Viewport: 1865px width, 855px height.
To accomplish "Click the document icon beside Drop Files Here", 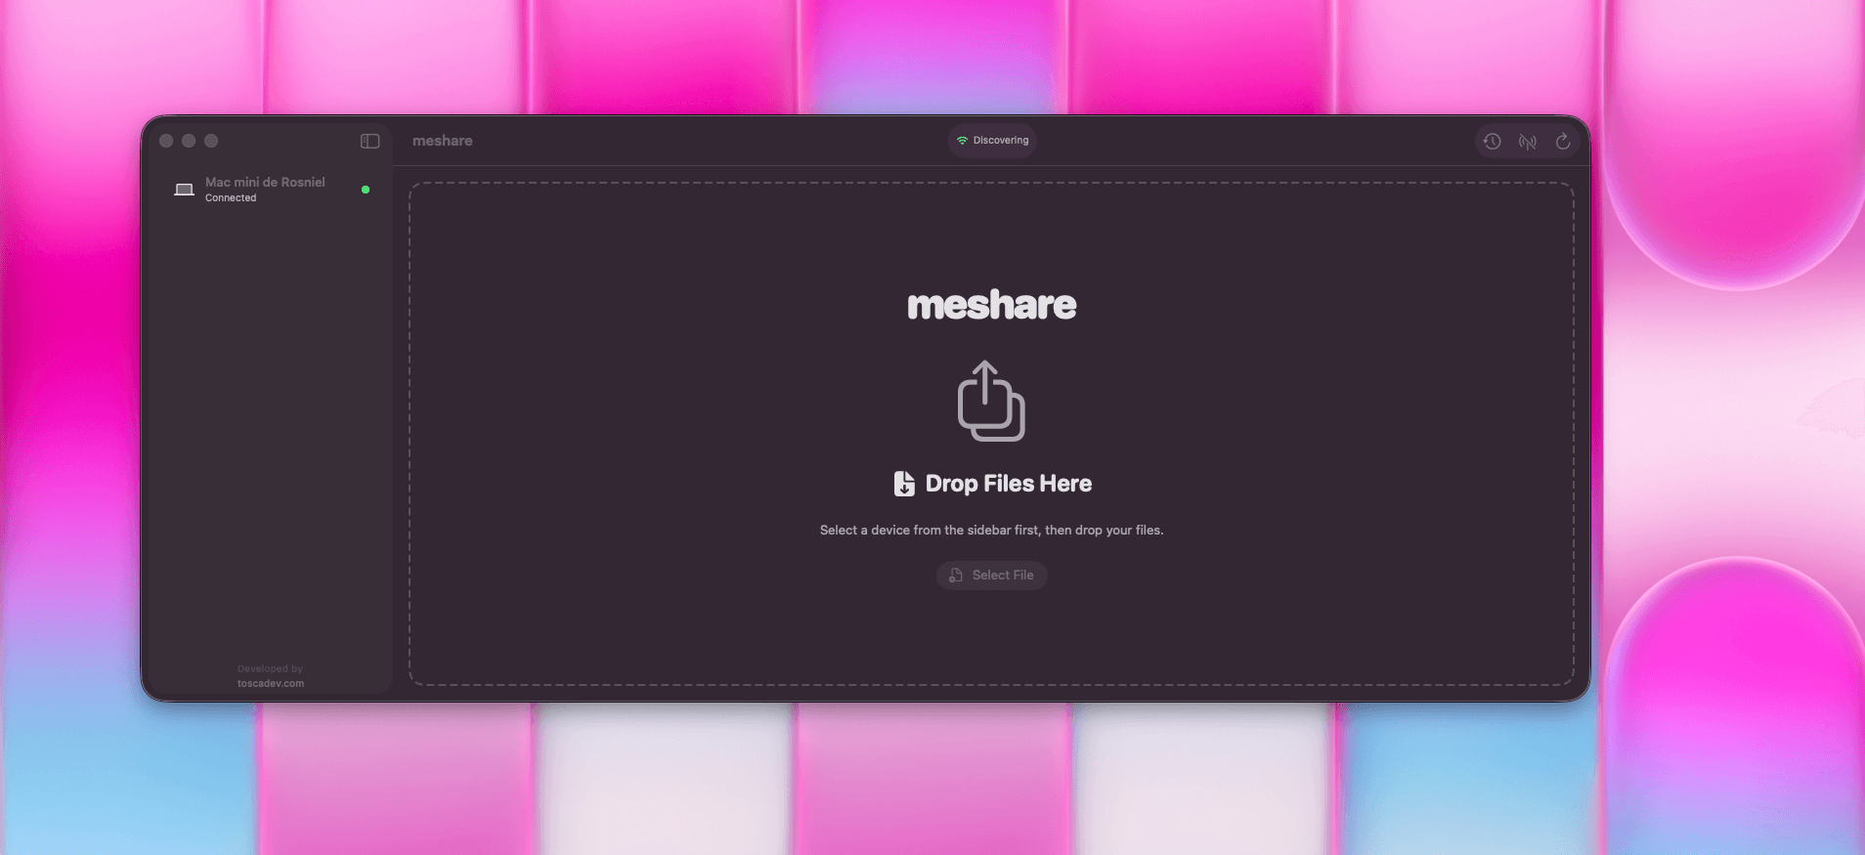I will click(904, 484).
